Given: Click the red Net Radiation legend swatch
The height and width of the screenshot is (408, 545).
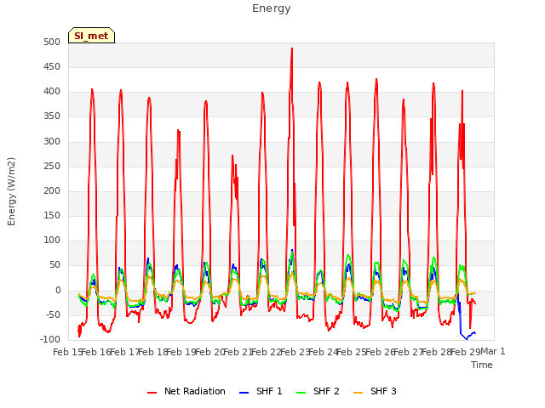Looking at the screenshot, I should coord(152,393).
